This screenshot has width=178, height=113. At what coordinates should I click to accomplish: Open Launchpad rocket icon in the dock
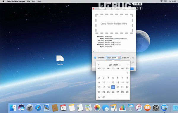click(x=30, y=108)
